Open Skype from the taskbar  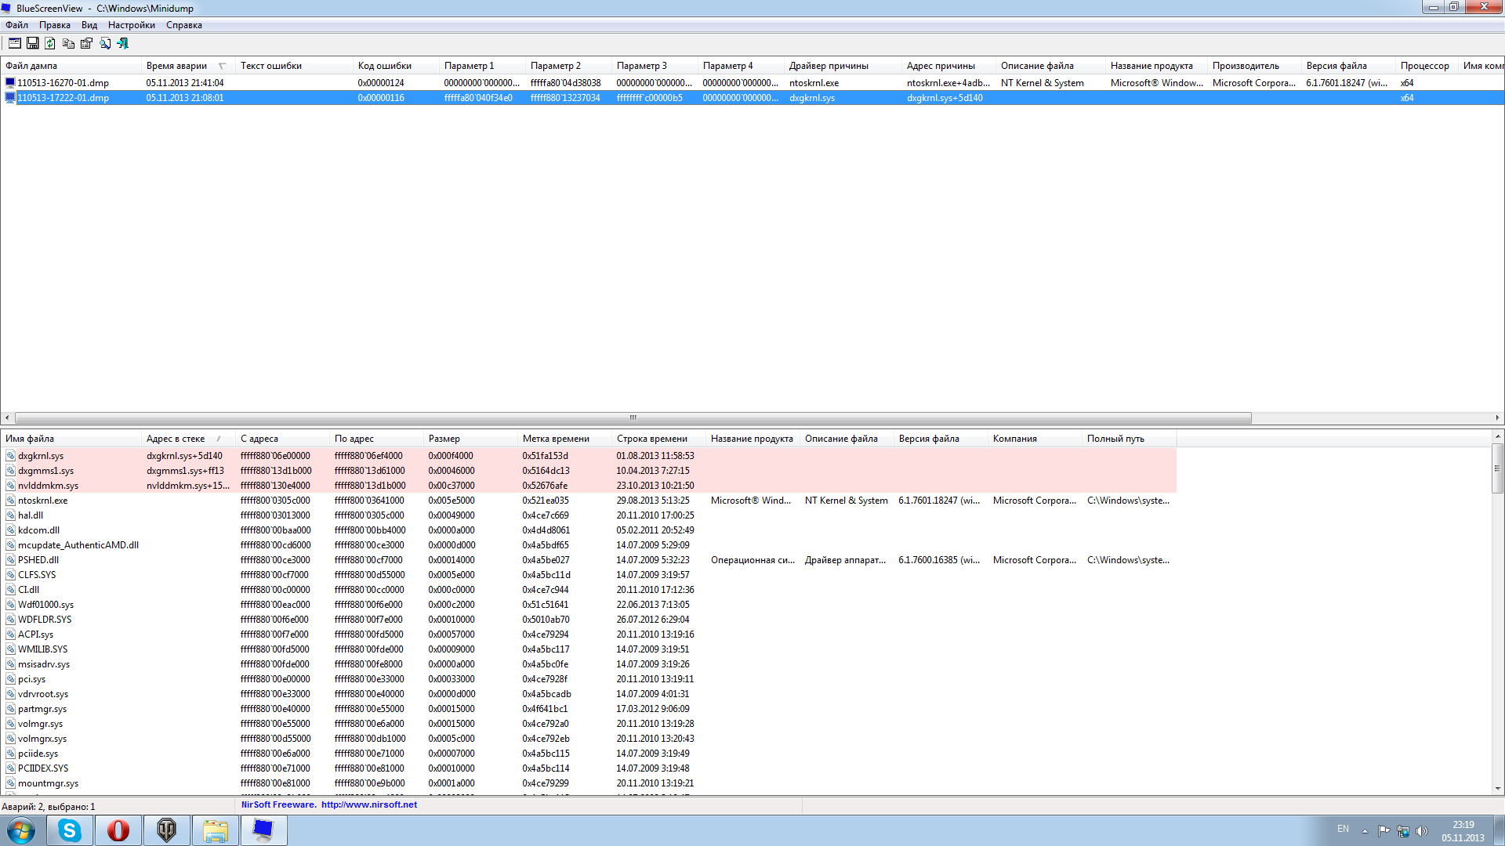pyautogui.click(x=70, y=830)
